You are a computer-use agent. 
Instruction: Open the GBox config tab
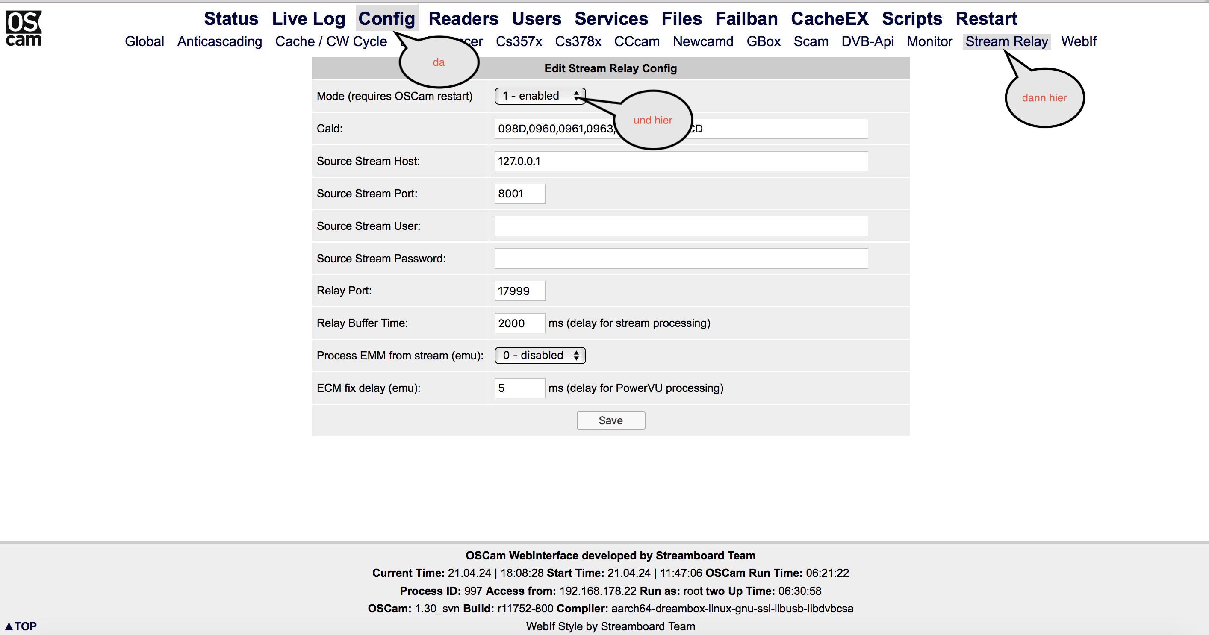pyautogui.click(x=763, y=41)
